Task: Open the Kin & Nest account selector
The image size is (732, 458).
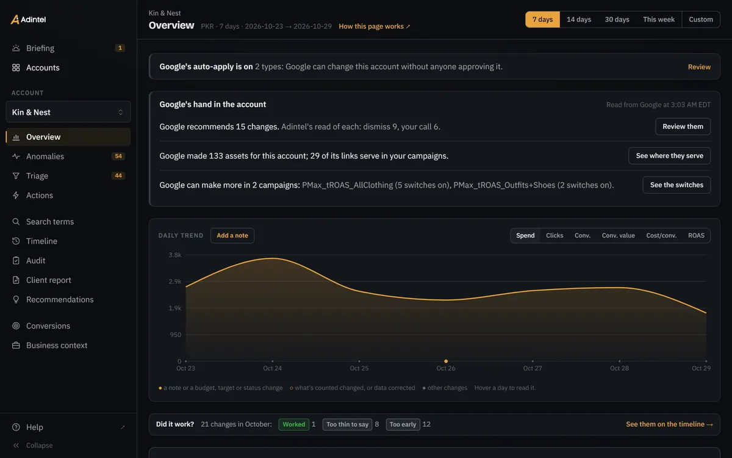Action: (68, 112)
